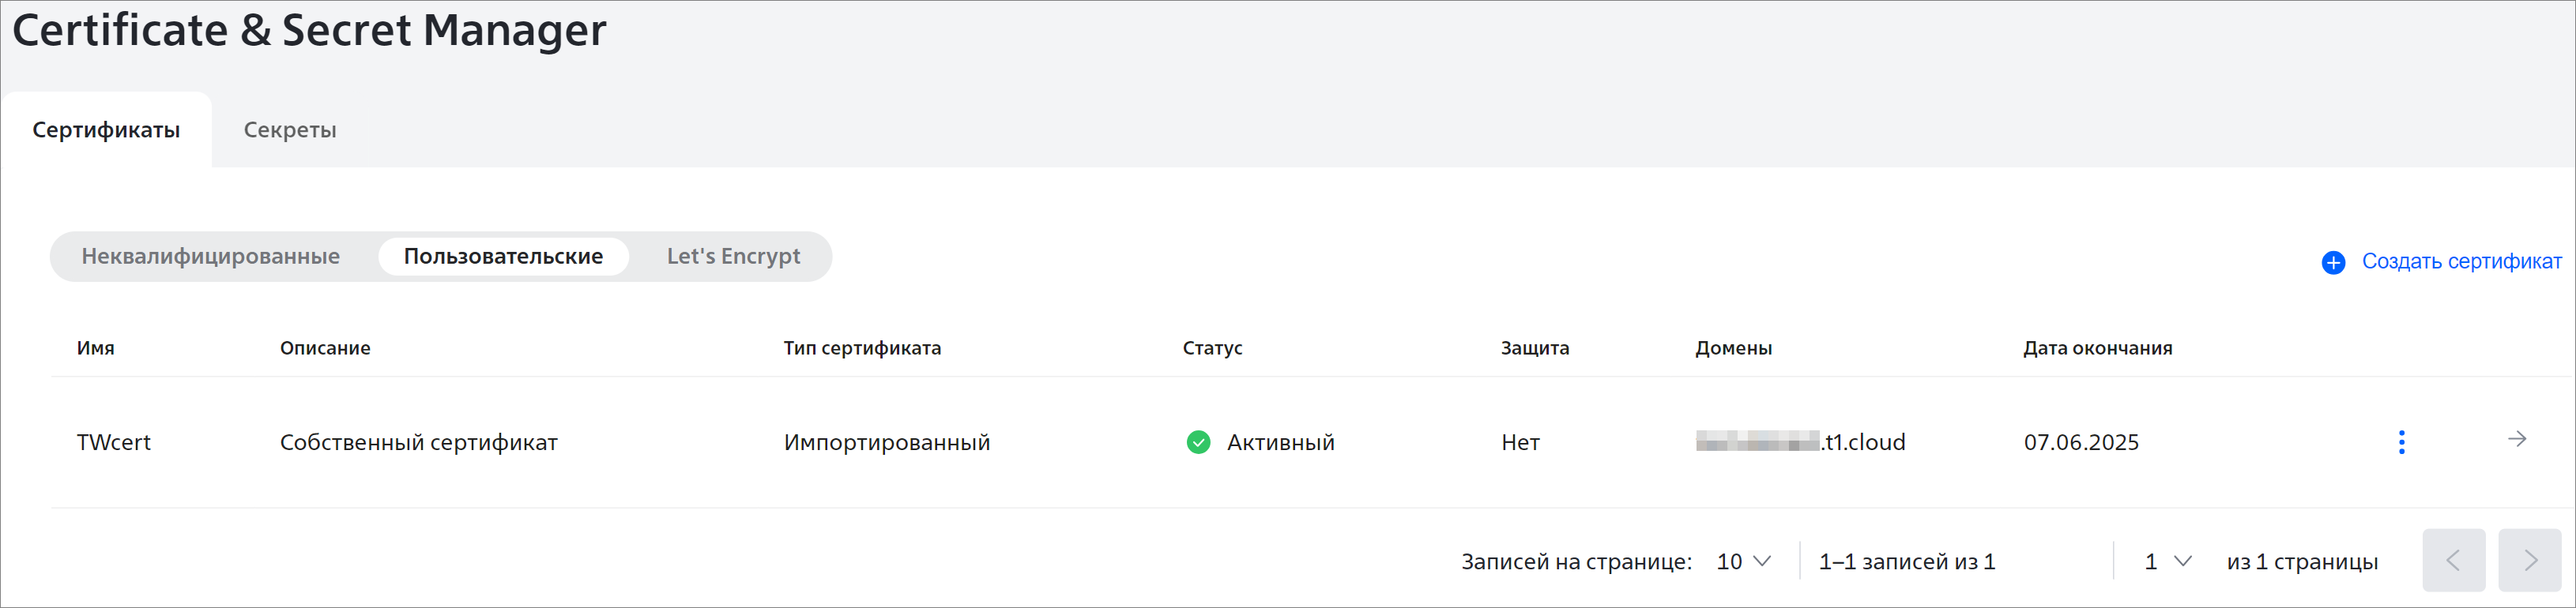Click the Тип сертификата column header
This screenshot has height=608, width=2576.
(x=862, y=348)
